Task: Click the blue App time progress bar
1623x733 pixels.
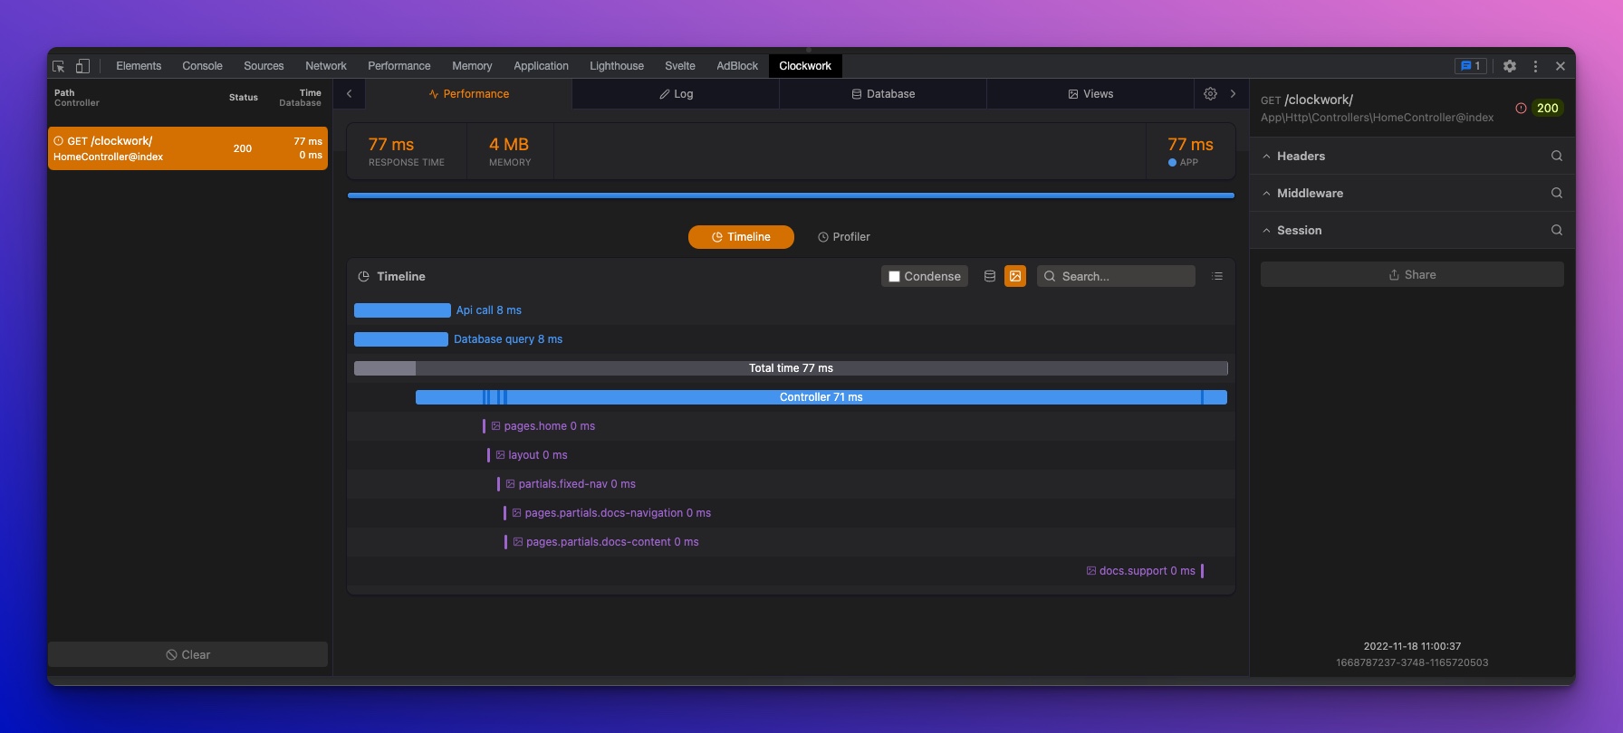Action: [791, 195]
